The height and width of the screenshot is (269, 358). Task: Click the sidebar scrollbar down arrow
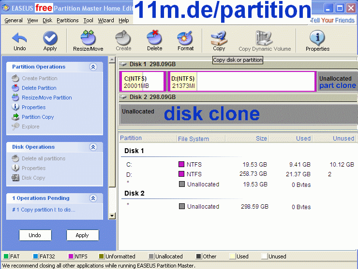coord(112,216)
